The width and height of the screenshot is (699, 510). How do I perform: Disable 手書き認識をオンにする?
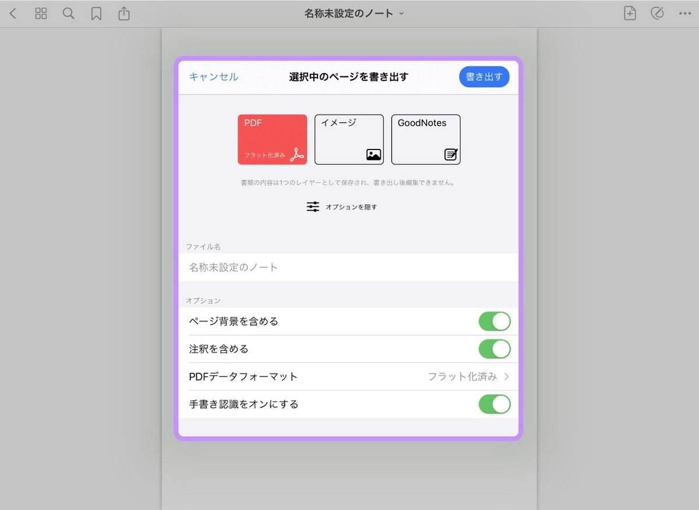(x=495, y=404)
